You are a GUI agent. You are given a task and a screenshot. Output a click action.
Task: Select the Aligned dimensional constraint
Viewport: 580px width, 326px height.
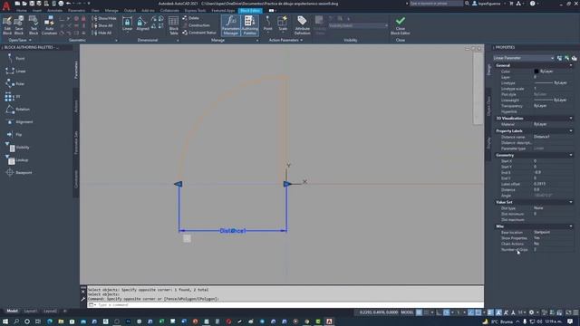click(142, 24)
